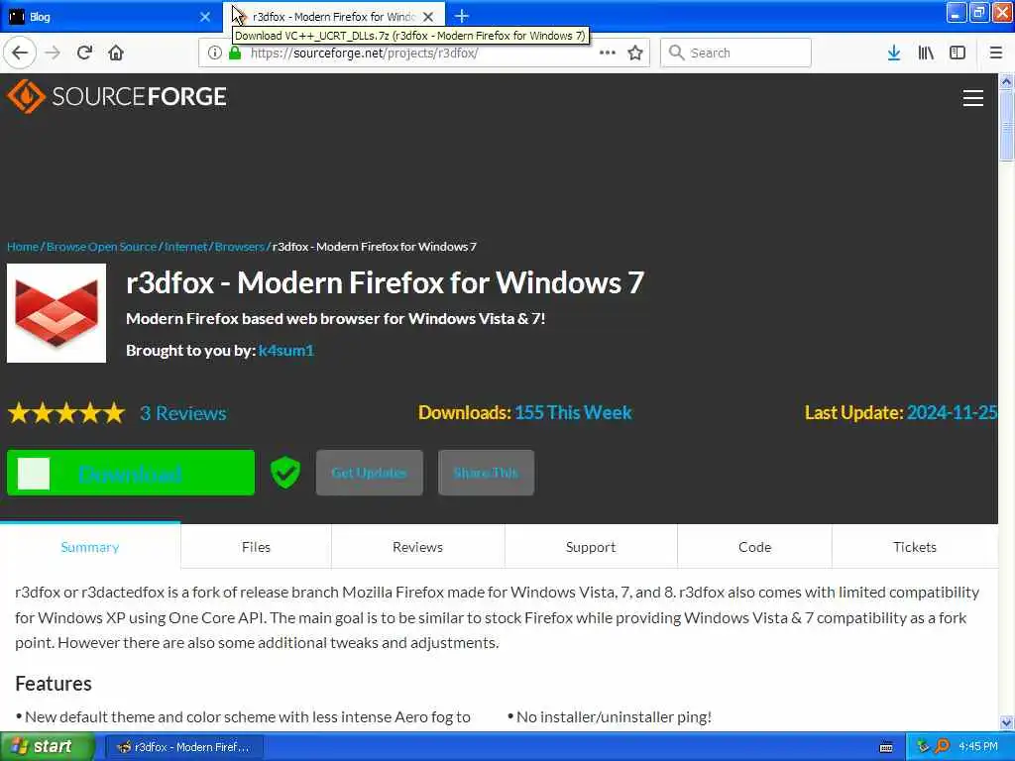This screenshot has height=761, width=1015.
Task: Open page actions three-dots menu
Action: coord(608,53)
